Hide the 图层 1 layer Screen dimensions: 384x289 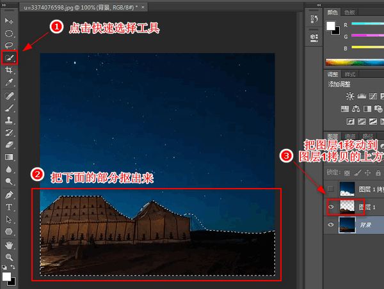tap(331, 207)
